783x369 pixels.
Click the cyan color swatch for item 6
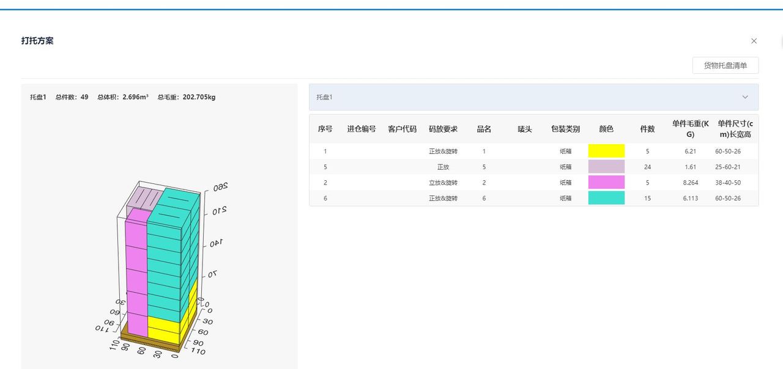606,197
